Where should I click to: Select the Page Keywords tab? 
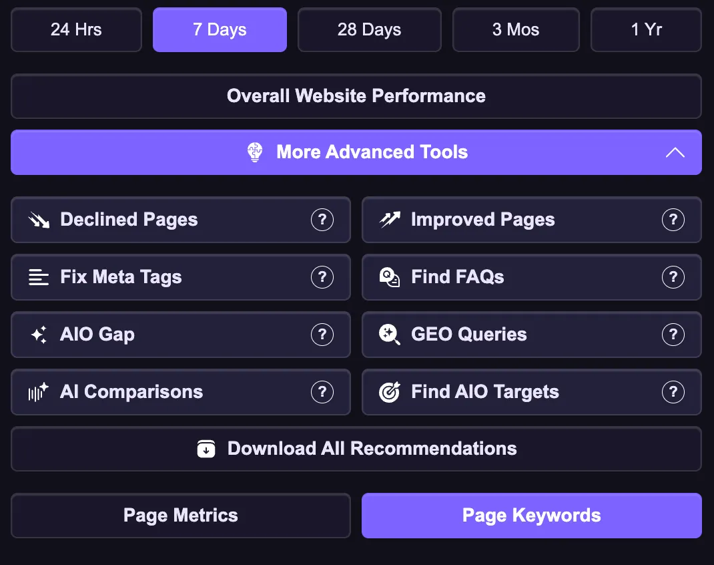pos(531,516)
